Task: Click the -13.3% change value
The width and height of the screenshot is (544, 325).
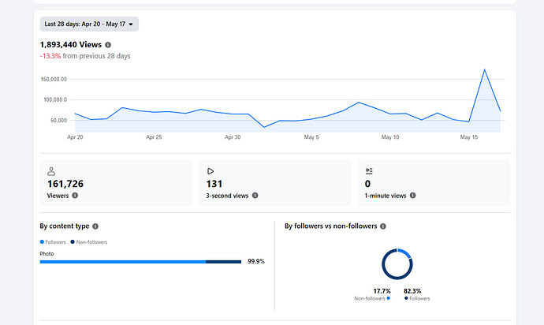Action: click(50, 56)
